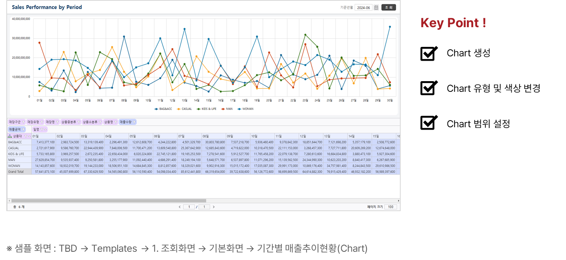Click the 15일 column header in grid
Image resolution: width=566 pixels, height=260 pixels.
pos(384,136)
